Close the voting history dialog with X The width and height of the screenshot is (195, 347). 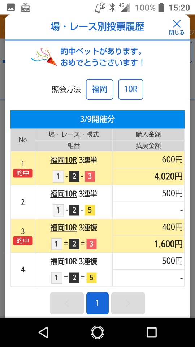(177, 27)
